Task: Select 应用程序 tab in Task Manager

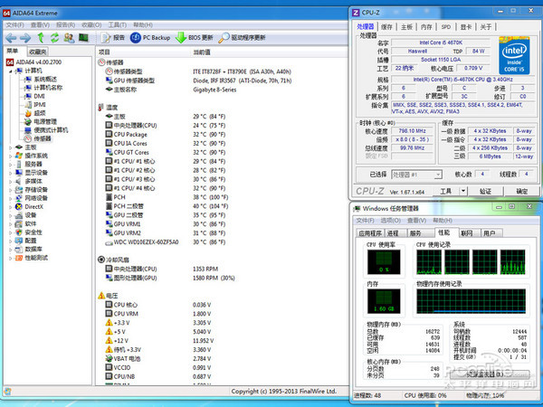Action: 369,232
